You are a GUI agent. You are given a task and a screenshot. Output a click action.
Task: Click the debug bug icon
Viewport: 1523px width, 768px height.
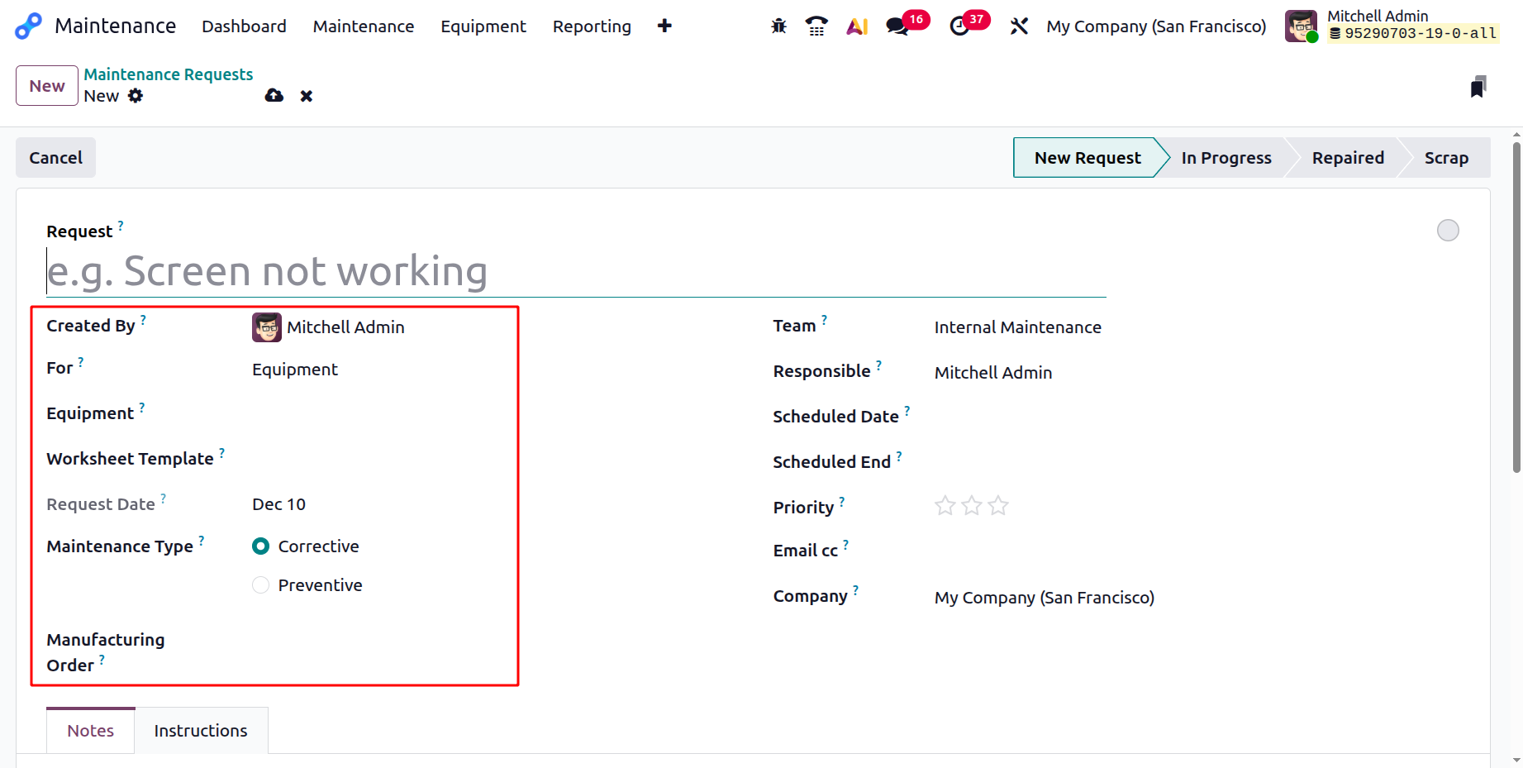(x=778, y=26)
